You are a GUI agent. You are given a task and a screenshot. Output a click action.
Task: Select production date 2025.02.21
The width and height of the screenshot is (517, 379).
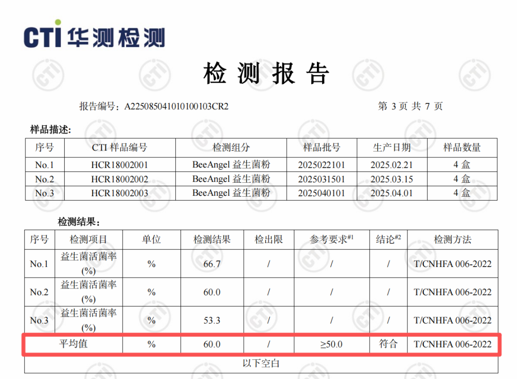coord(392,165)
